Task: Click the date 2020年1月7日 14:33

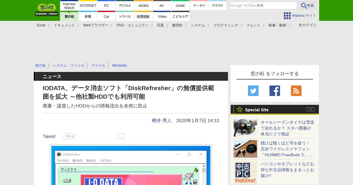Action: click(198, 120)
